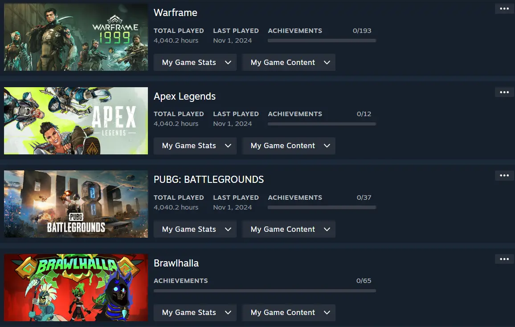Click the Apex Legends game banner
Viewport: 515px width, 327px height.
(x=76, y=121)
